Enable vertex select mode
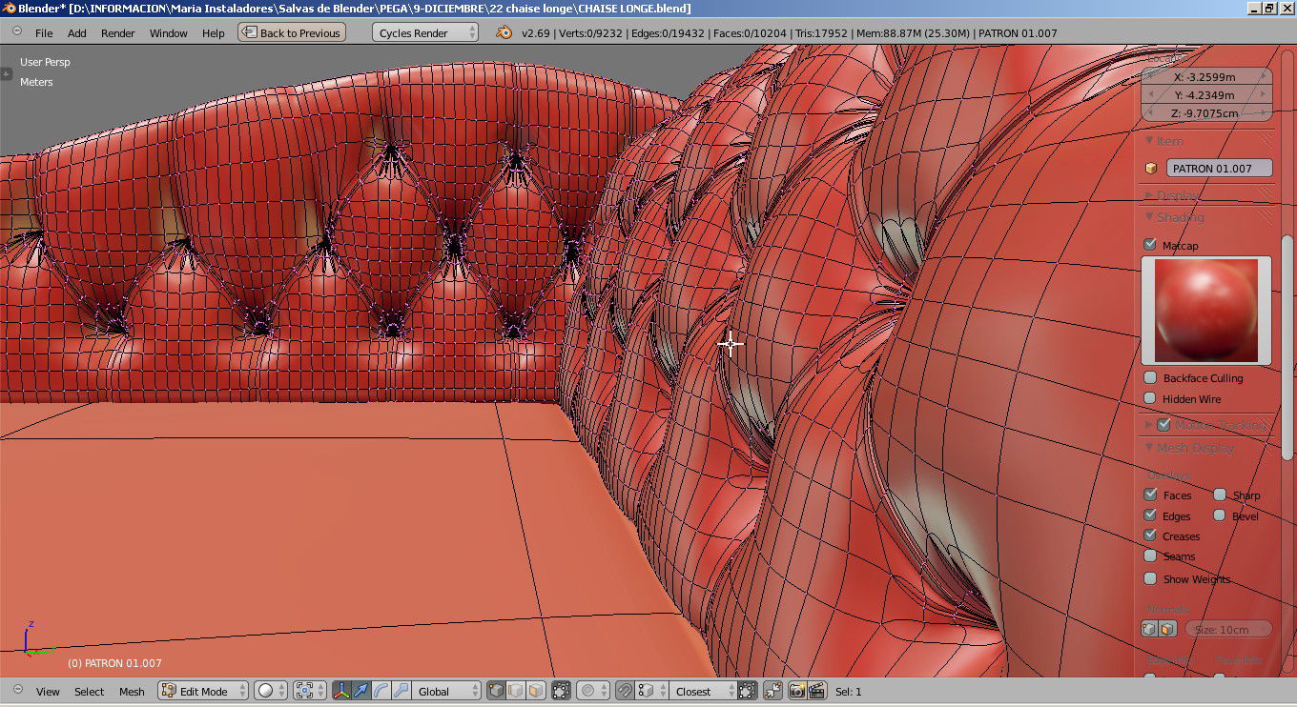 [x=496, y=691]
